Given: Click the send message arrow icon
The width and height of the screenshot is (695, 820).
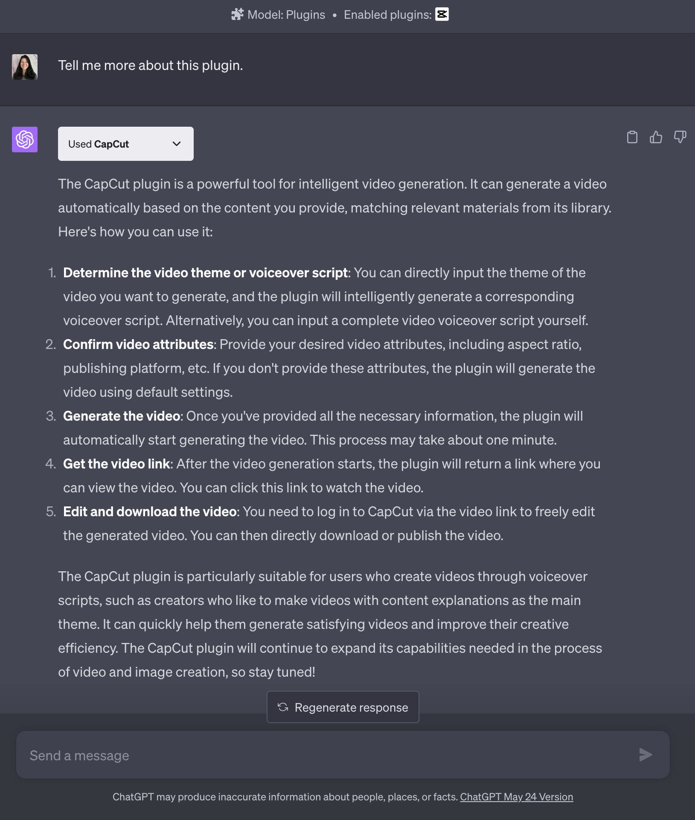Looking at the screenshot, I should 646,755.
